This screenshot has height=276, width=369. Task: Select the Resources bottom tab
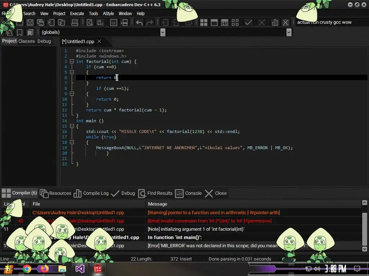click(55, 193)
